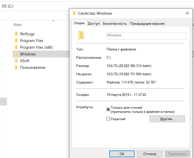Click the Program Files (x86) folder icon

pos(16,47)
